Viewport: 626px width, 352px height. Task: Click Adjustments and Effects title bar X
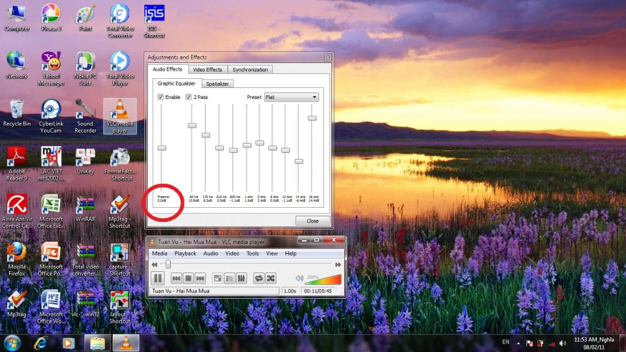[x=328, y=57]
